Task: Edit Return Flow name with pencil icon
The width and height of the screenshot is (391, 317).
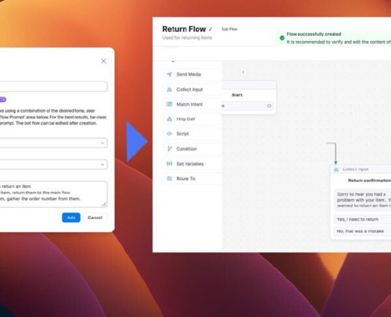Action: pos(210,29)
